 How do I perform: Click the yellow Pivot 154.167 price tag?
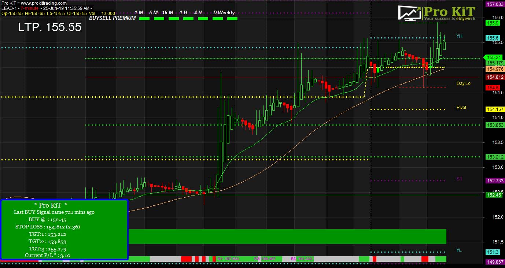click(495, 109)
